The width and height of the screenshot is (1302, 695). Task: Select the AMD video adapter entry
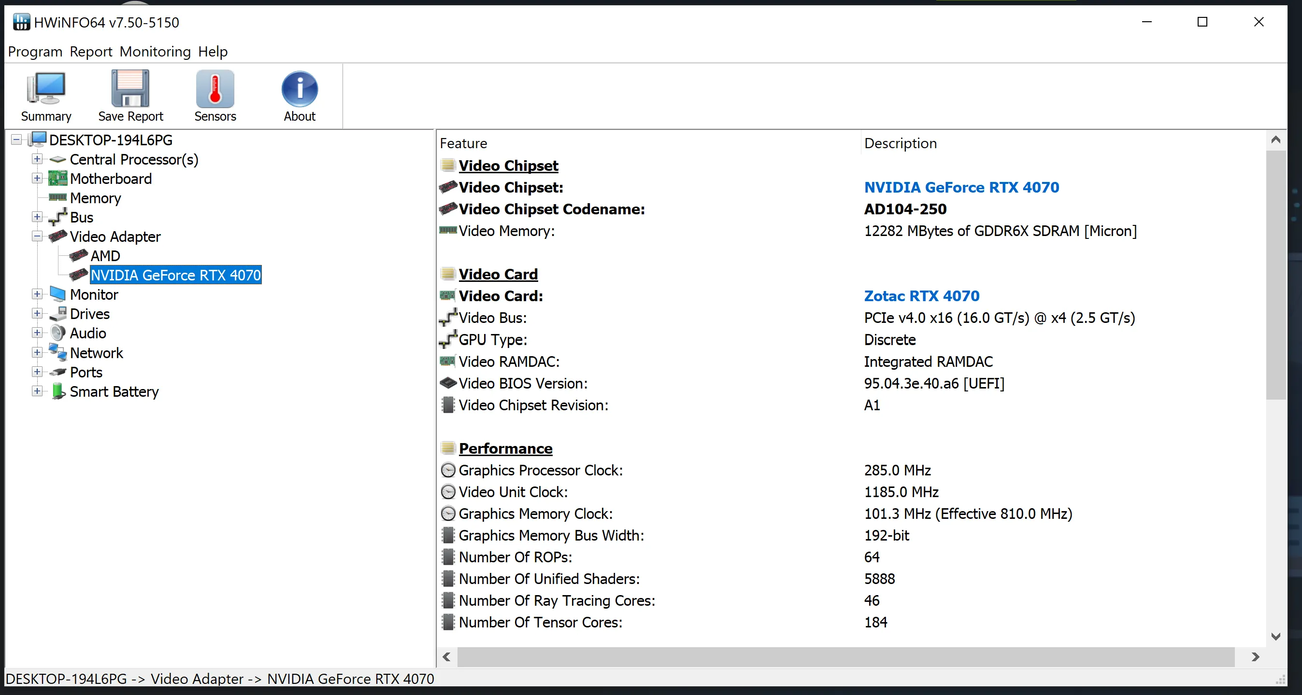(105, 256)
